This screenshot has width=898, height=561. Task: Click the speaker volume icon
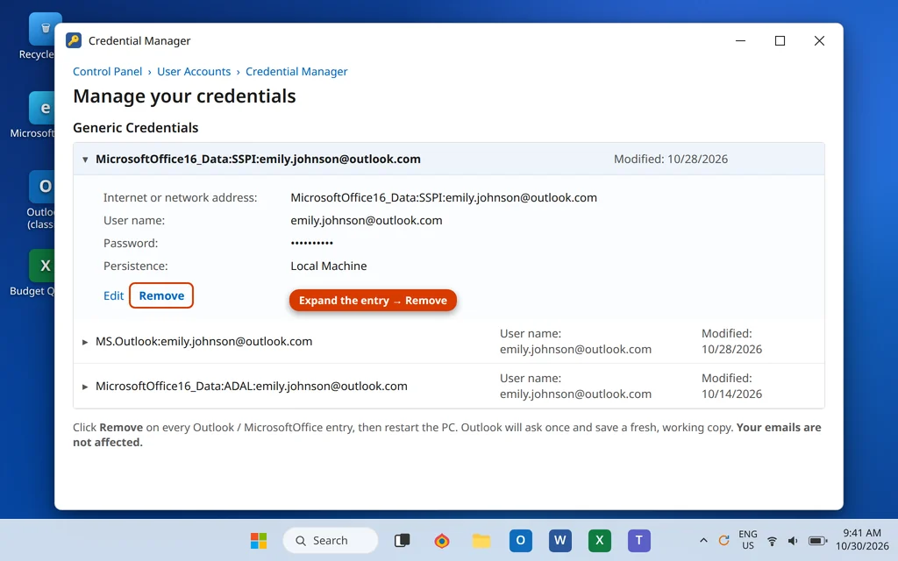pyautogui.click(x=793, y=541)
